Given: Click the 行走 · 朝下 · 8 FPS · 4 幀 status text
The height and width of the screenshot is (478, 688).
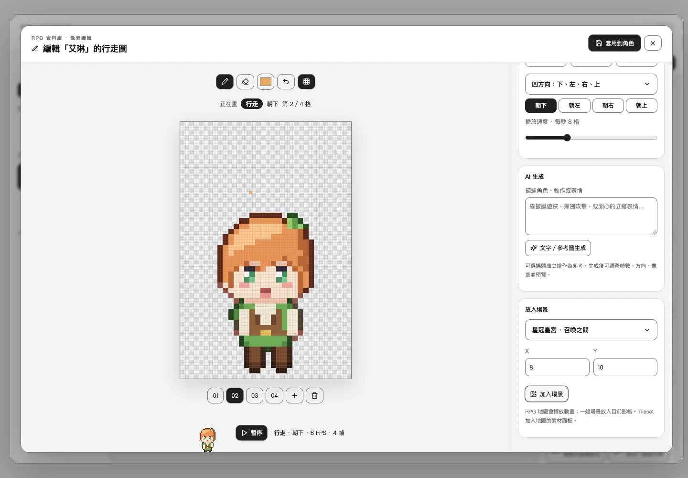Looking at the screenshot, I should click(x=309, y=433).
